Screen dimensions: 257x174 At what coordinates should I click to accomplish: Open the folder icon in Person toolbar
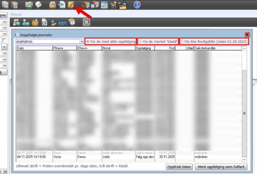pyautogui.click(x=35, y=22)
